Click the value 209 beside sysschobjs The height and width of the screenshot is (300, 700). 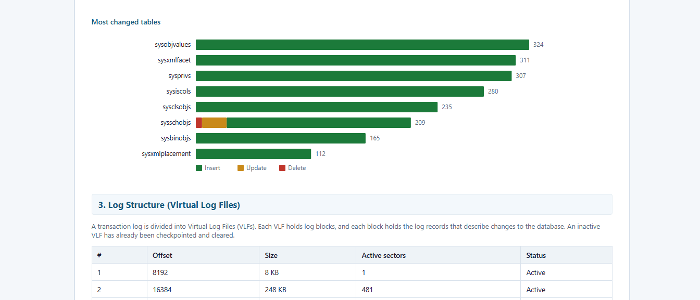[420, 123]
